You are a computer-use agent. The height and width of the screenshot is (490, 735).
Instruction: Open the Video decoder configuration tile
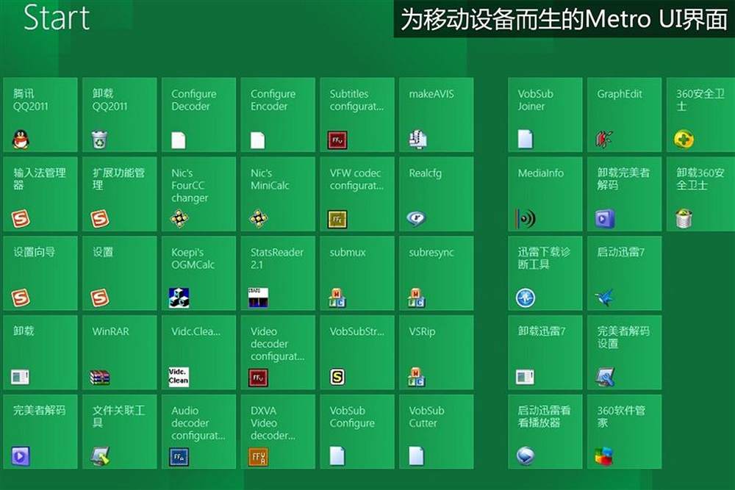point(278,353)
